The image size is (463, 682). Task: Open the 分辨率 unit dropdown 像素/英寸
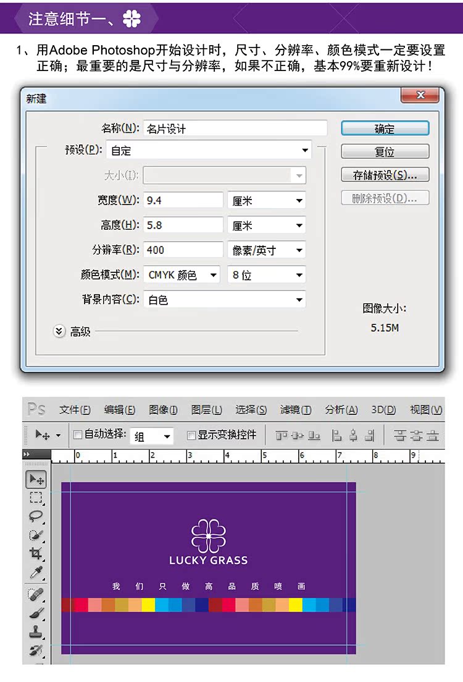(267, 250)
